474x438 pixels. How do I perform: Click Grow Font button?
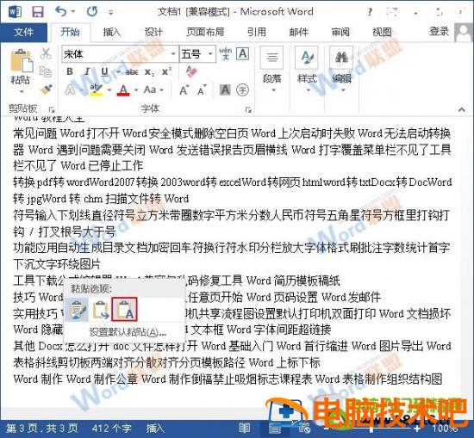[x=184, y=90]
